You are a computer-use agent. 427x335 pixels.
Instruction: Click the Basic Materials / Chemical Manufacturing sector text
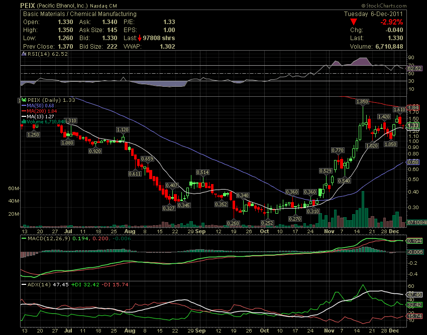point(80,14)
